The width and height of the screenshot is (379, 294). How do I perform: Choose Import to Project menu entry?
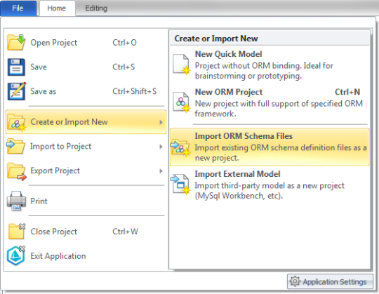coord(86,147)
